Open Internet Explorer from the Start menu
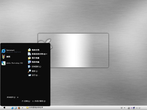Screen dimensions: 147x110 (11, 51)
